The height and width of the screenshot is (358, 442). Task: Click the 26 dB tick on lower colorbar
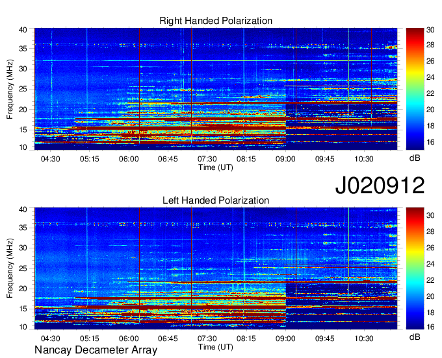tap(430, 248)
